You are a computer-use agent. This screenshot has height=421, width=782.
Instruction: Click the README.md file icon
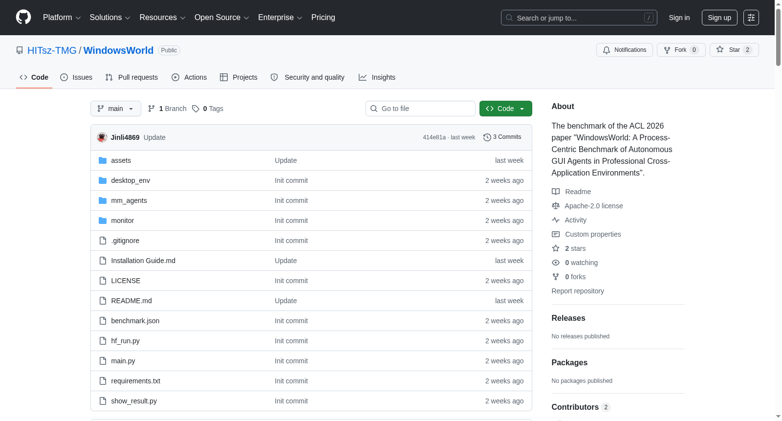[103, 301]
